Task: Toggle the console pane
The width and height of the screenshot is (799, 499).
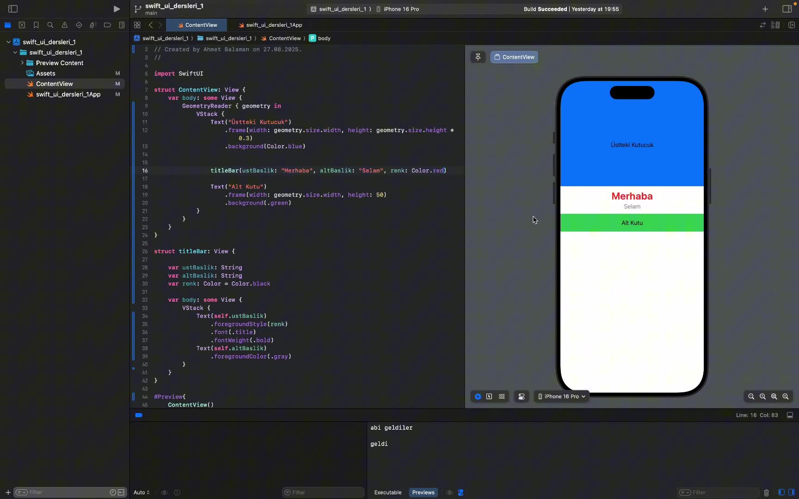Action: click(791, 493)
